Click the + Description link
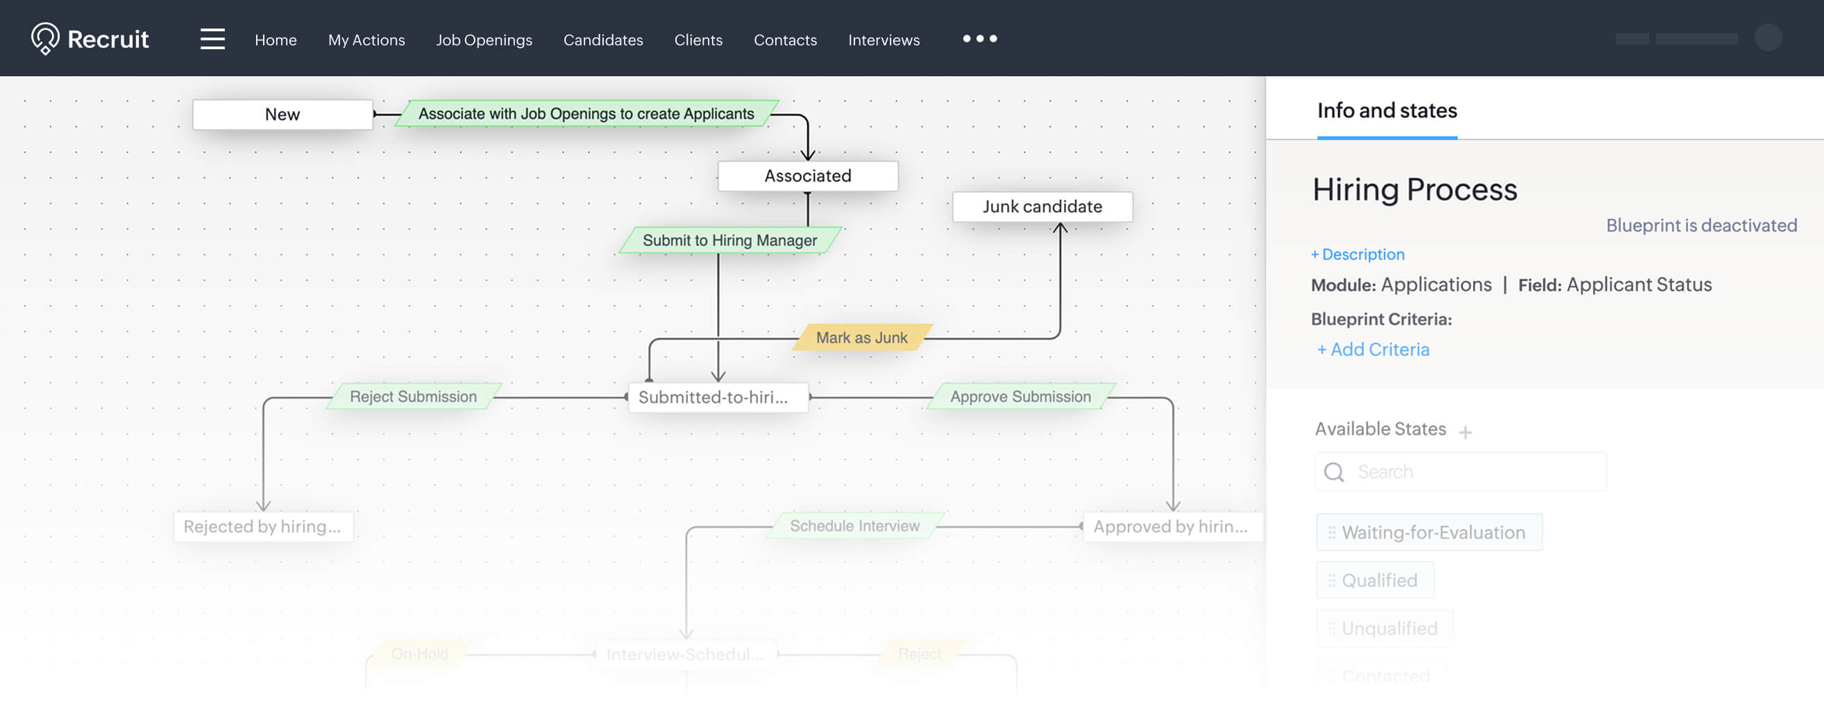 tap(1358, 254)
